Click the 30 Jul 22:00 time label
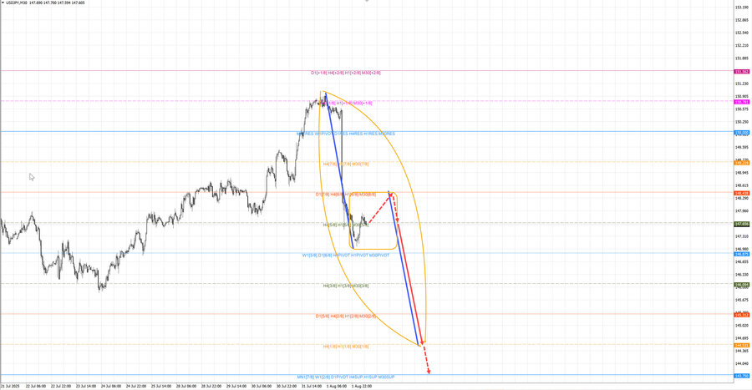The image size is (752, 390). (287, 386)
